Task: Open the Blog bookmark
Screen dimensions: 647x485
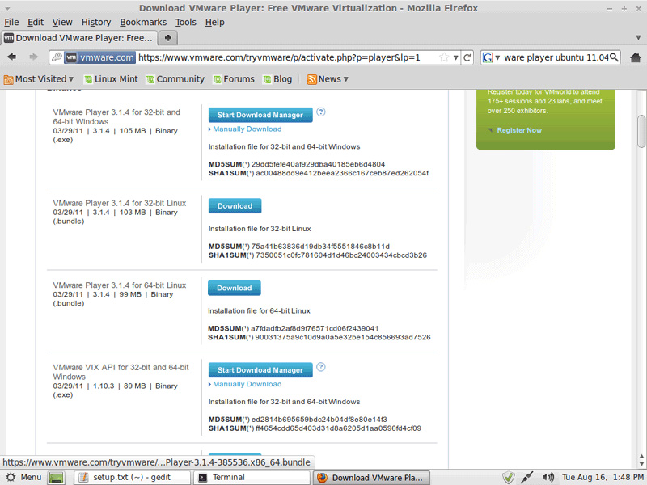Action: (x=277, y=79)
